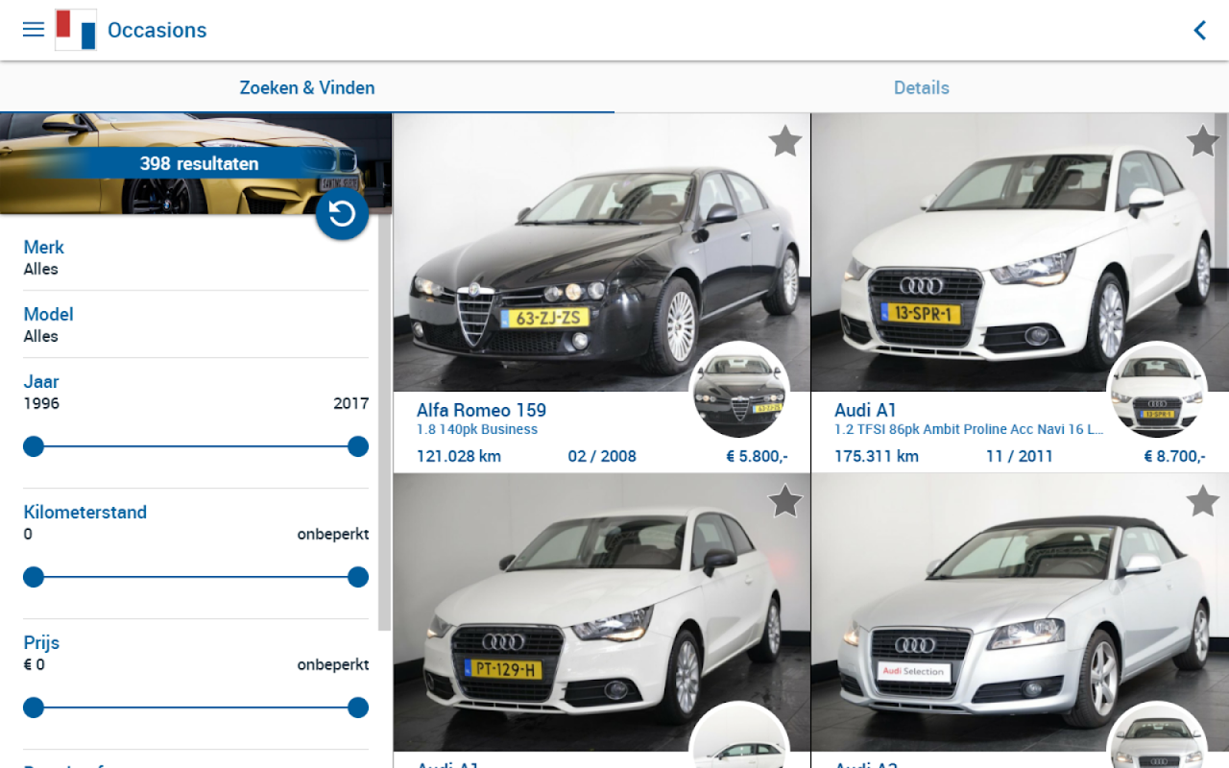Tap the round Alfa Romeo thumbnail
Viewport: 1229px width, 768px height.
pyautogui.click(x=739, y=391)
